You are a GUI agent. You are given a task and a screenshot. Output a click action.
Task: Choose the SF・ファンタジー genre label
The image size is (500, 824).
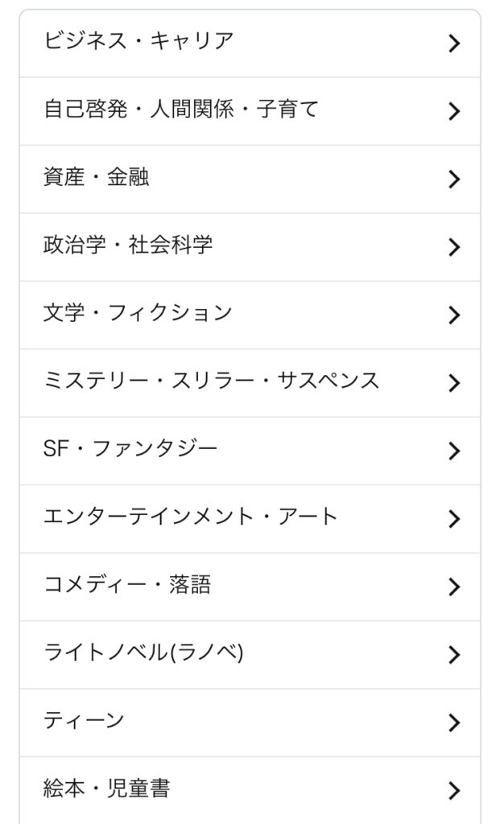pos(130,448)
